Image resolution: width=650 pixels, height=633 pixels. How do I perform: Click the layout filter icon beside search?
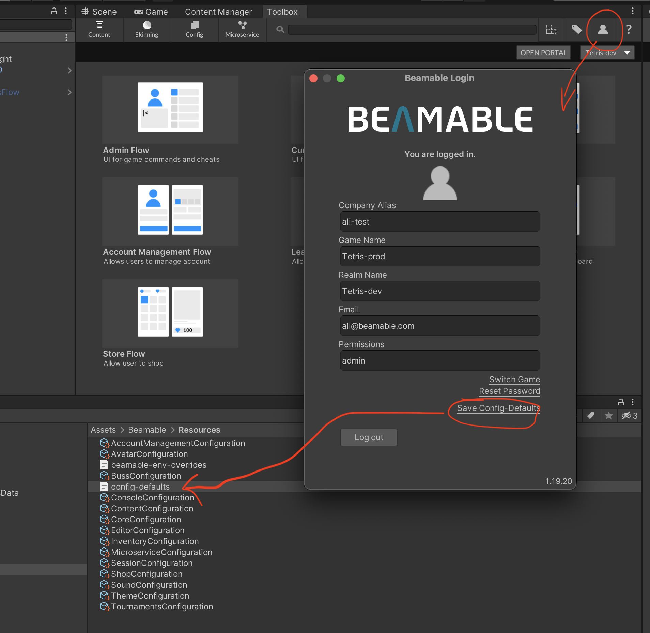551,30
